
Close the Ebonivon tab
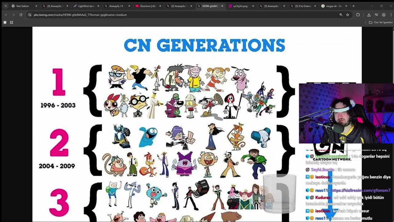(160, 6)
